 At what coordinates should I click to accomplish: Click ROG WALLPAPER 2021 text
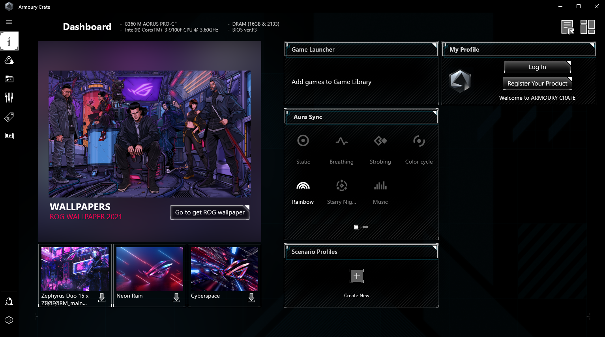coord(86,217)
